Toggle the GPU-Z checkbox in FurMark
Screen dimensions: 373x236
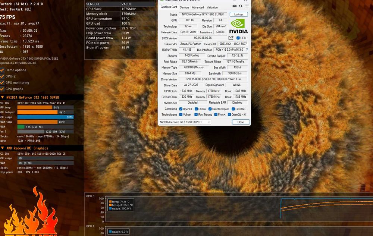(2, 76)
